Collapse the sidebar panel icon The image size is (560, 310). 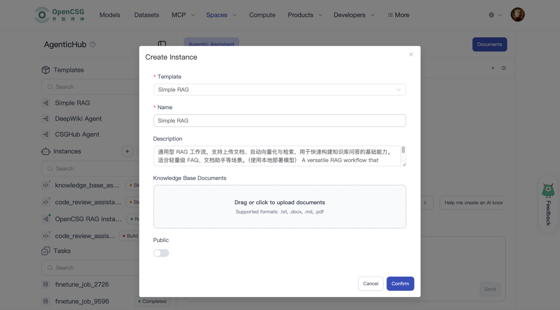[162, 44]
